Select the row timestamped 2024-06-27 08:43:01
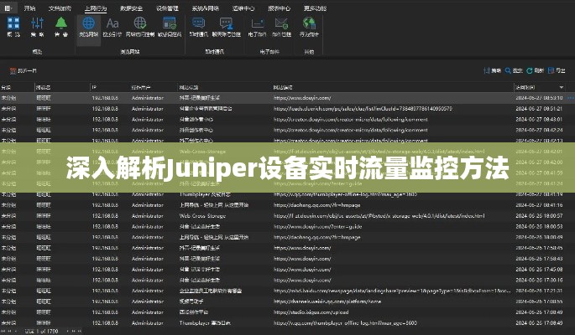 pos(287,119)
